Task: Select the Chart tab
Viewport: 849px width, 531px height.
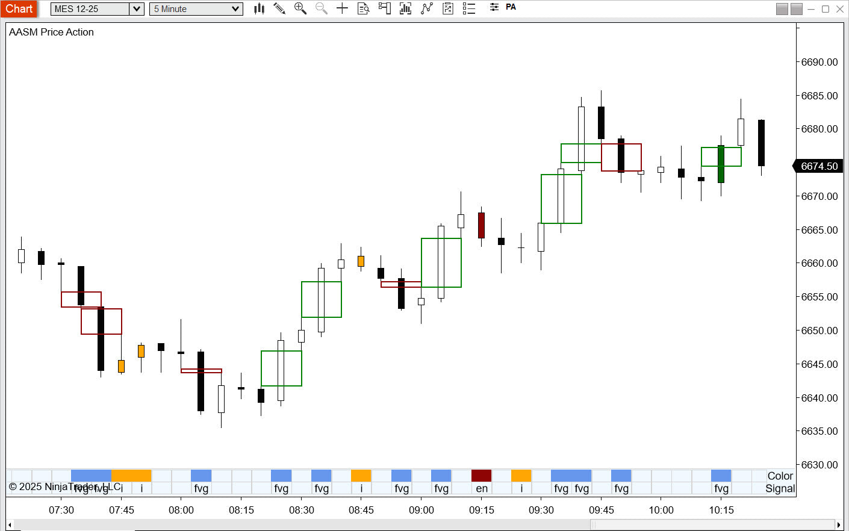Action: (x=19, y=9)
